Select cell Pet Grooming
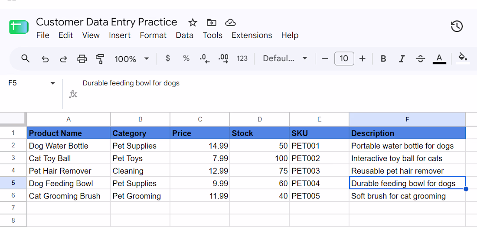477x227 pixels. (140, 196)
